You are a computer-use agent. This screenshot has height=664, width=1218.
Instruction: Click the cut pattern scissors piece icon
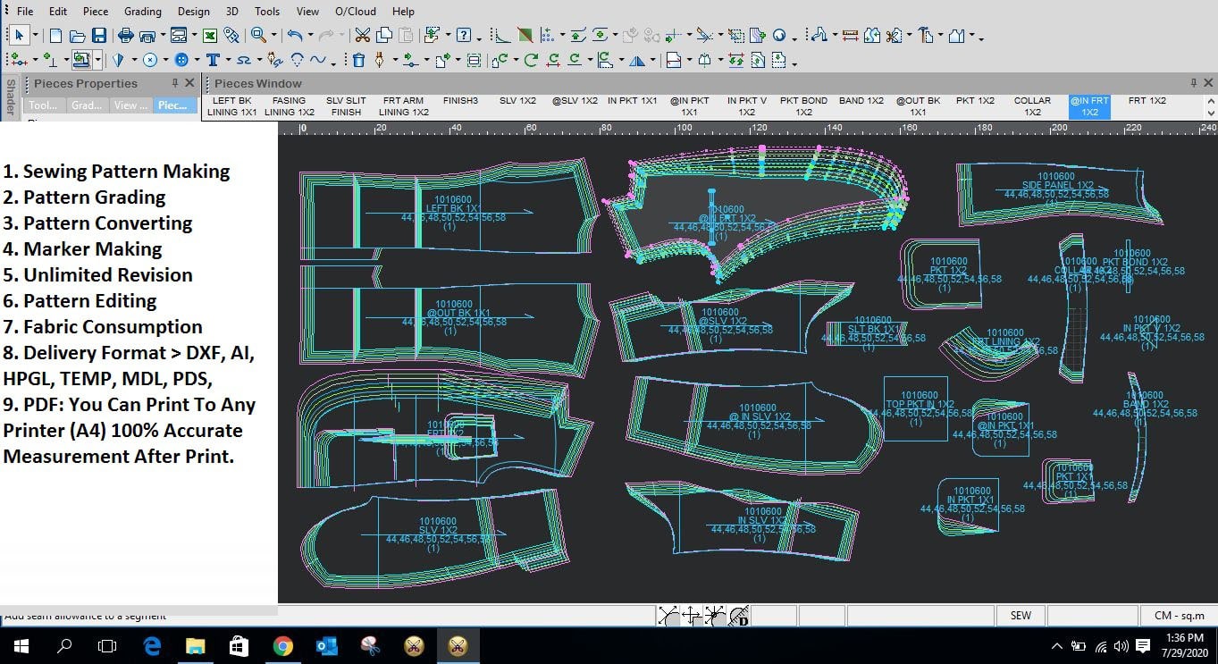point(892,35)
